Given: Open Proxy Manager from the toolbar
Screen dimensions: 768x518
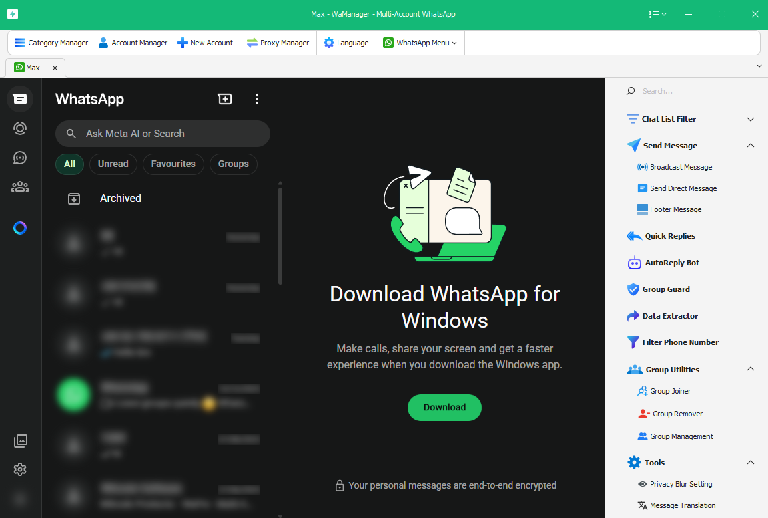Looking at the screenshot, I should (278, 43).
